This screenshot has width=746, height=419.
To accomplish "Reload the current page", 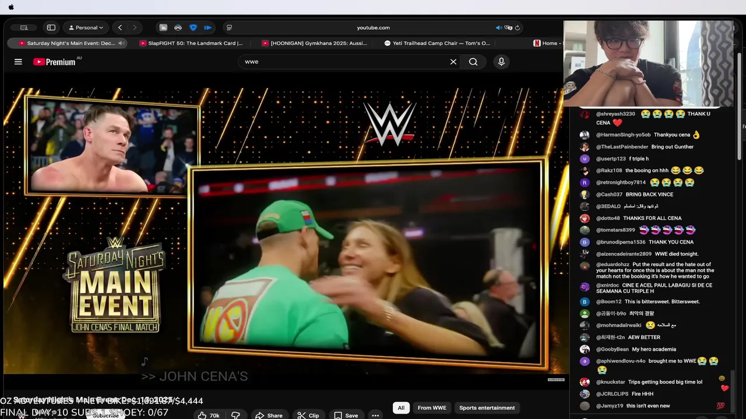I will [518, 27].
